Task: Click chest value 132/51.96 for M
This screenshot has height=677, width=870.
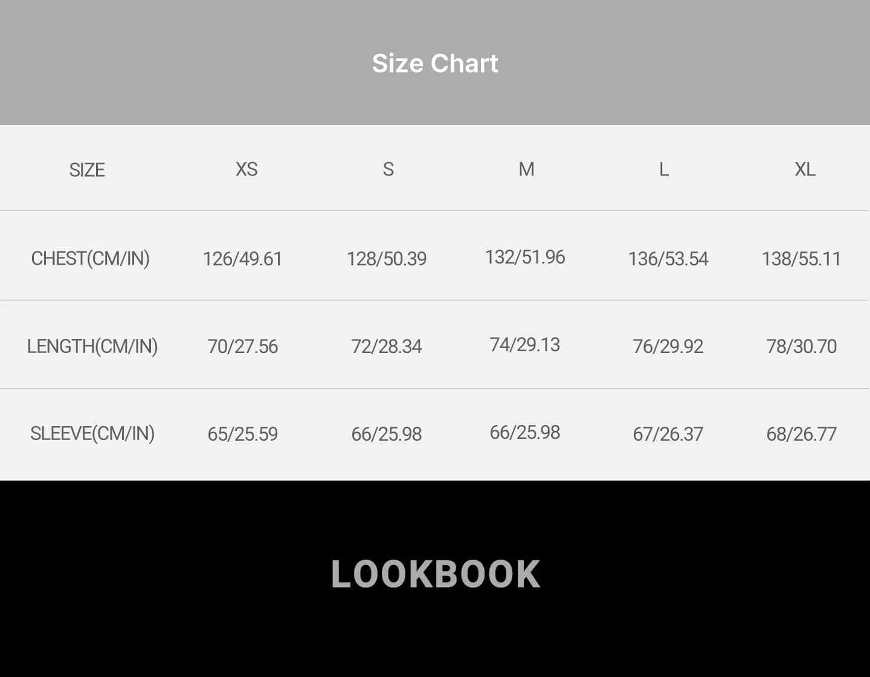Action: pyautogui.click(x=525, y=257)
